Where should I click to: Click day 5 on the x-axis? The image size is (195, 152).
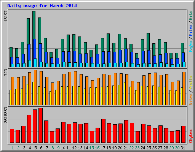click(35, 148)
